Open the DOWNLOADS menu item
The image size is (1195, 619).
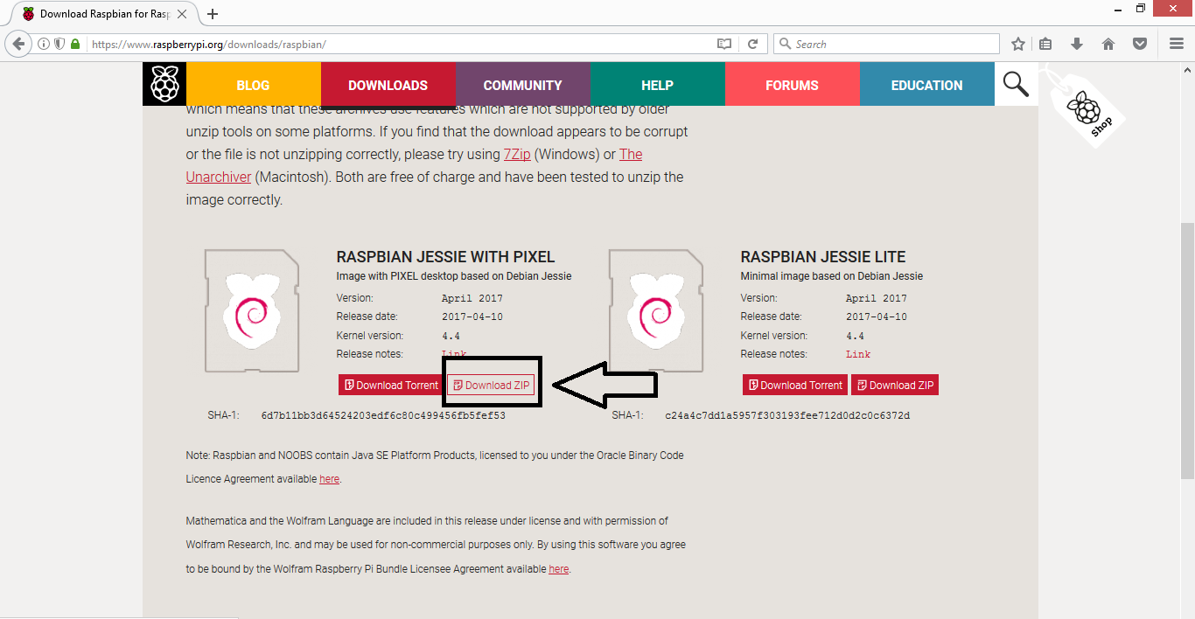[388, 85]
